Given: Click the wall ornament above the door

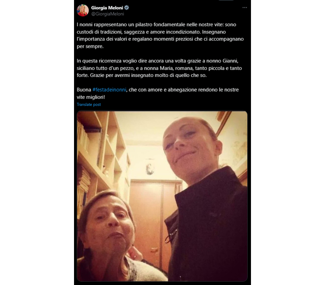Looking at the screenshot, I should click(150, 168).
